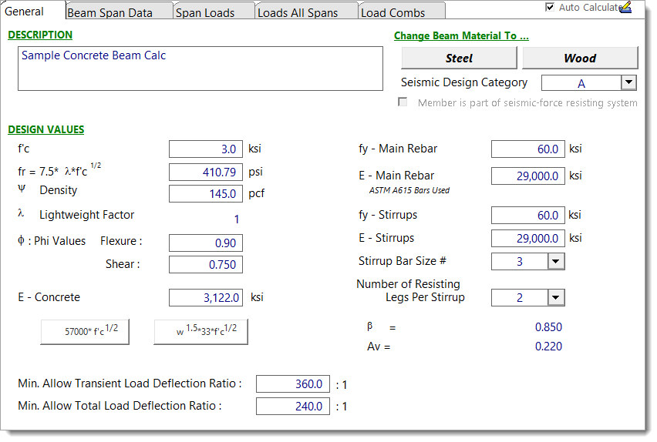The height and width of the screenshot is (442, 657).
Task: Change beam material to Steel
Action: [459, 58]
